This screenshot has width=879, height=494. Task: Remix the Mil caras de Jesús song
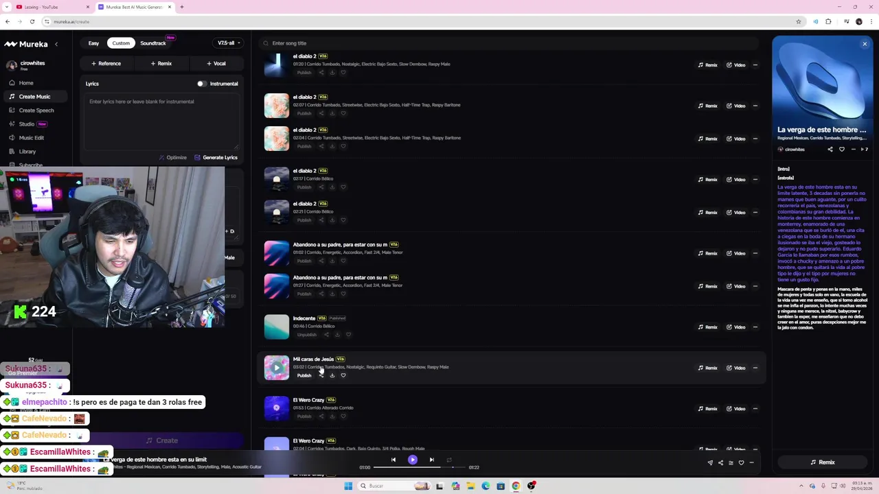708,368
